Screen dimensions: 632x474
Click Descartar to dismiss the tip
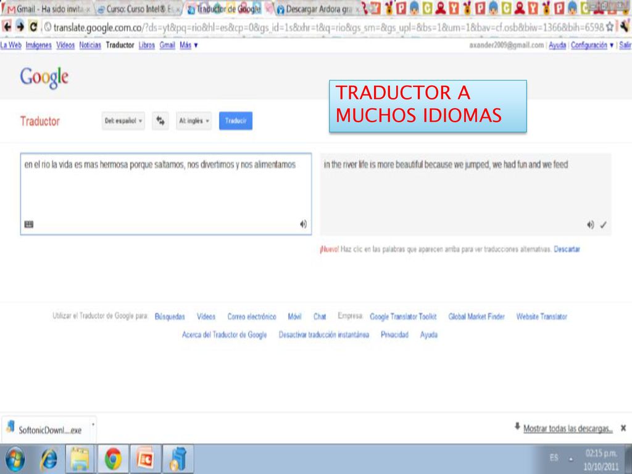click(x=567, y=249)
